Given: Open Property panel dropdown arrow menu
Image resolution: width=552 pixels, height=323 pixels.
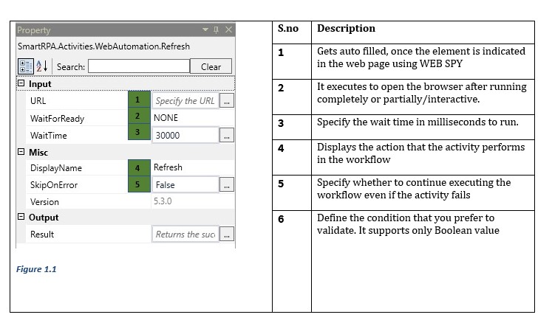Looking at the screenshot, I should point(205,30).
